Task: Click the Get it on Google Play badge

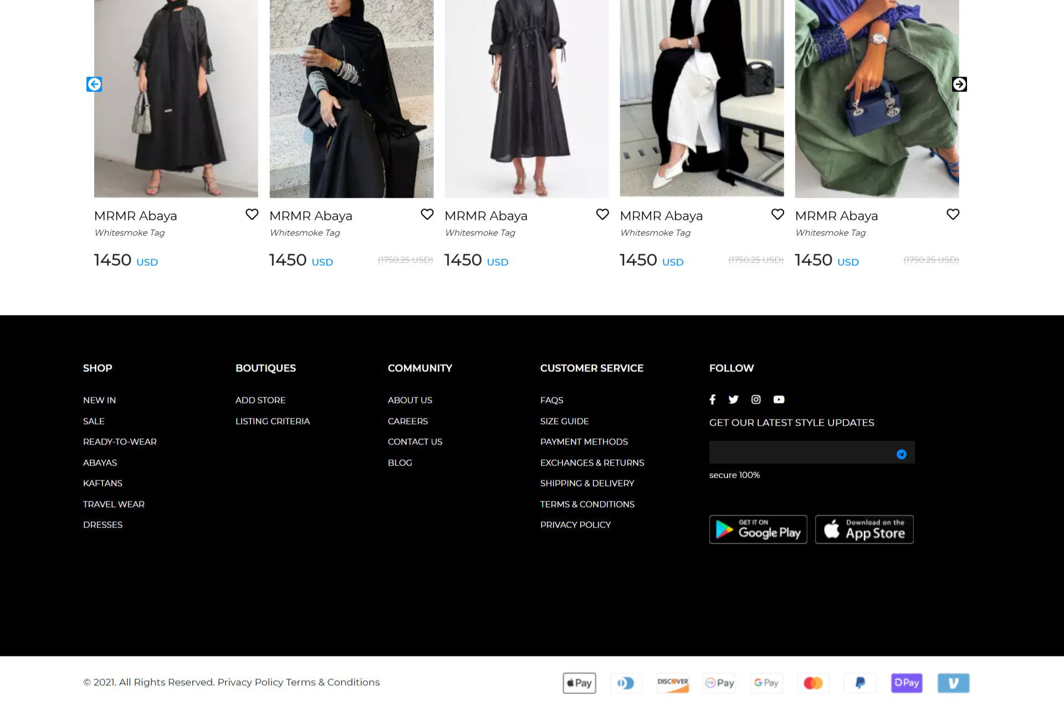Action: tap(758, 530)
